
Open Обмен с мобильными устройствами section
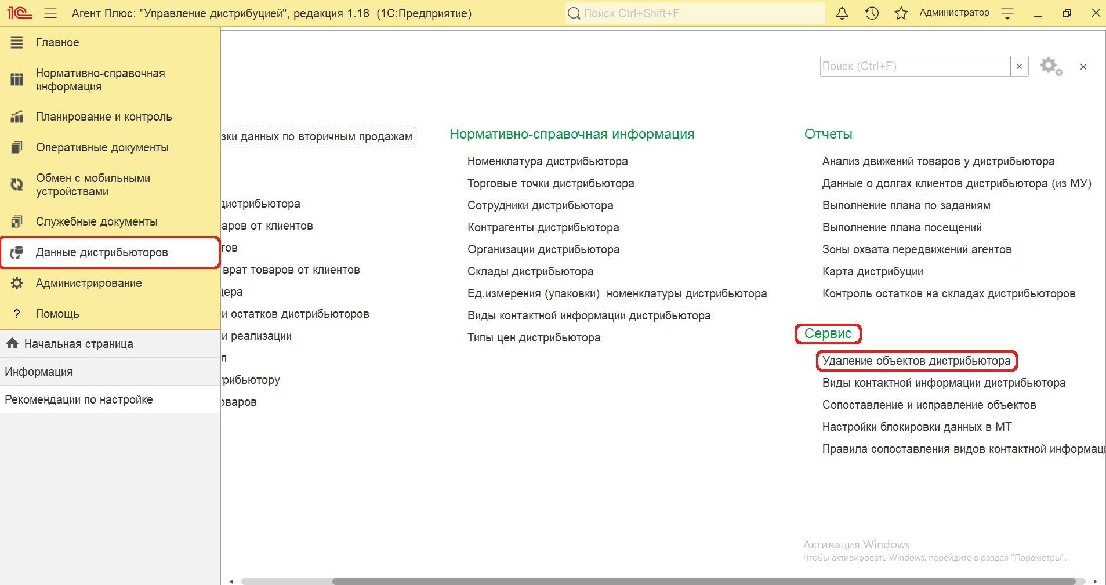[x=110, y=185]
